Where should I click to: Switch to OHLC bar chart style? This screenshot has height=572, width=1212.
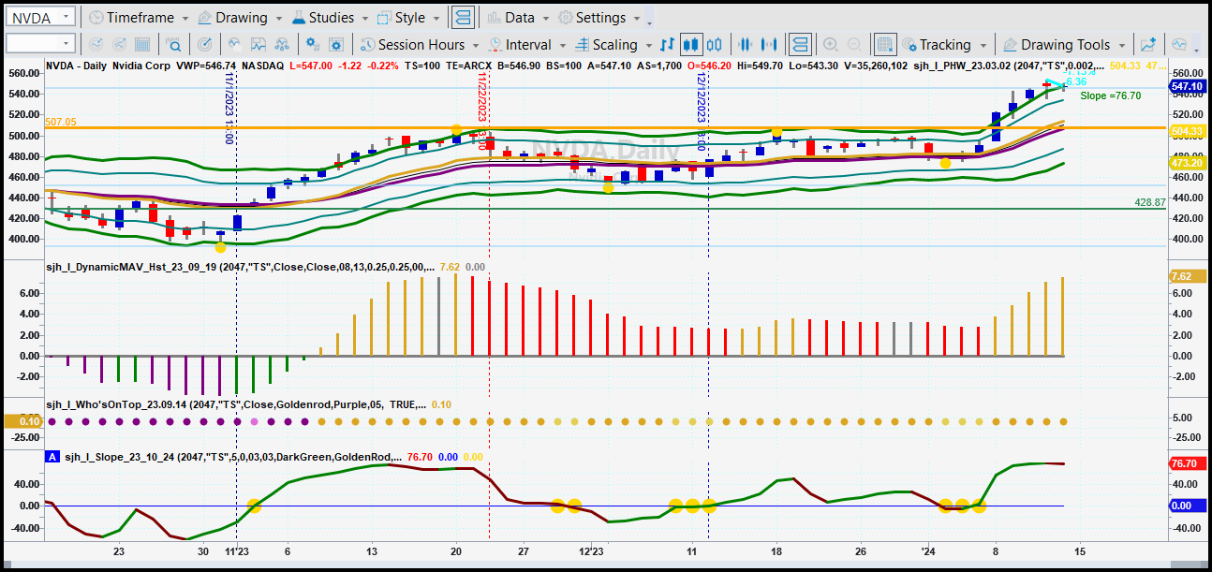tap(667, 45)
